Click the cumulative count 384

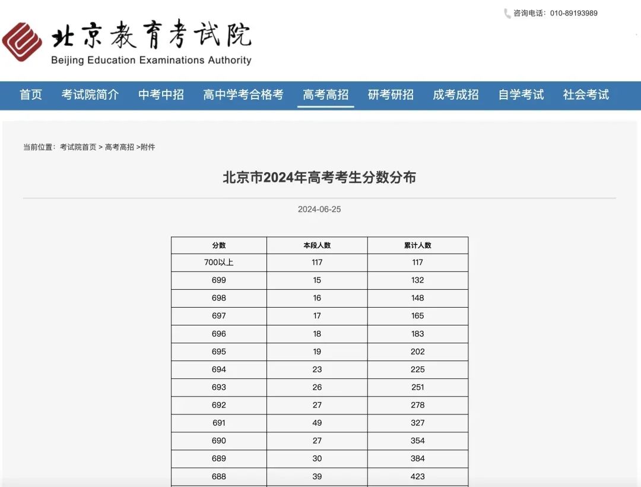(417, 458)
